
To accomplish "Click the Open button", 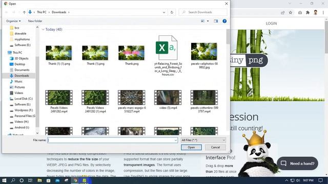I will pyautogui.click(x=191, y=147).
